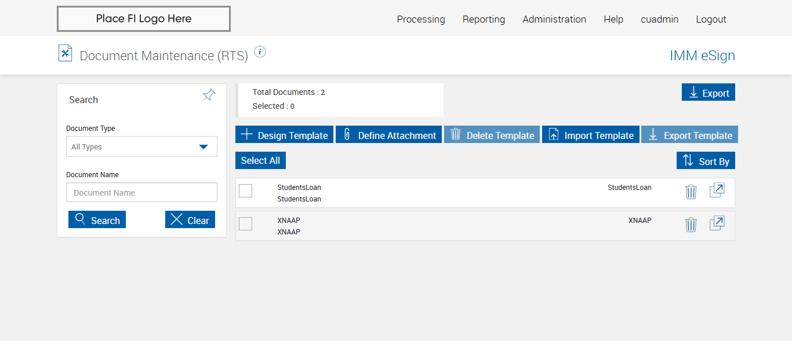Open the StudentsLoan document in new window
The height and width of the screenshot is (341, 792).
(717, 190)
